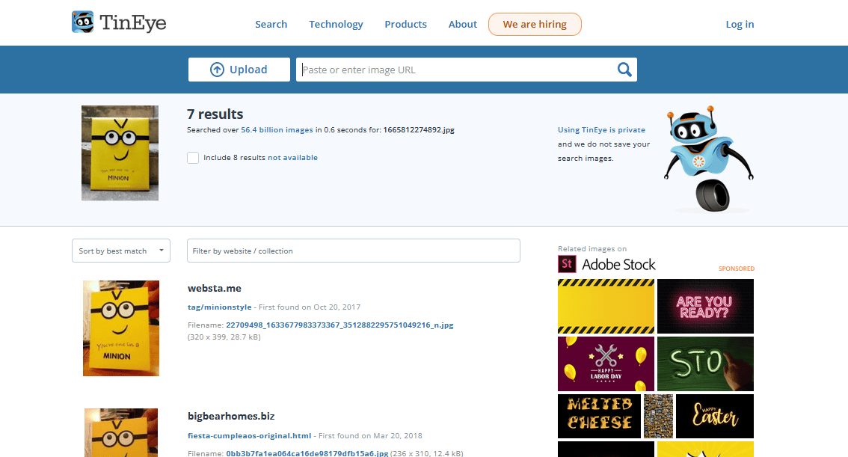Click the Adobe Stock St logo

566,264
